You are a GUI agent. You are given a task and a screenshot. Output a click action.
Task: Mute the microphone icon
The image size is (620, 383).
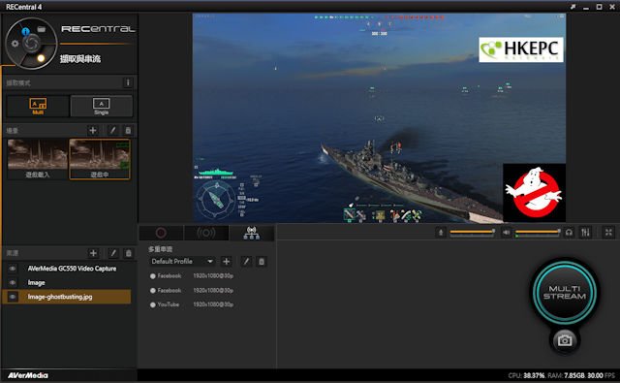pyautogui.click(x=441, y=233)
